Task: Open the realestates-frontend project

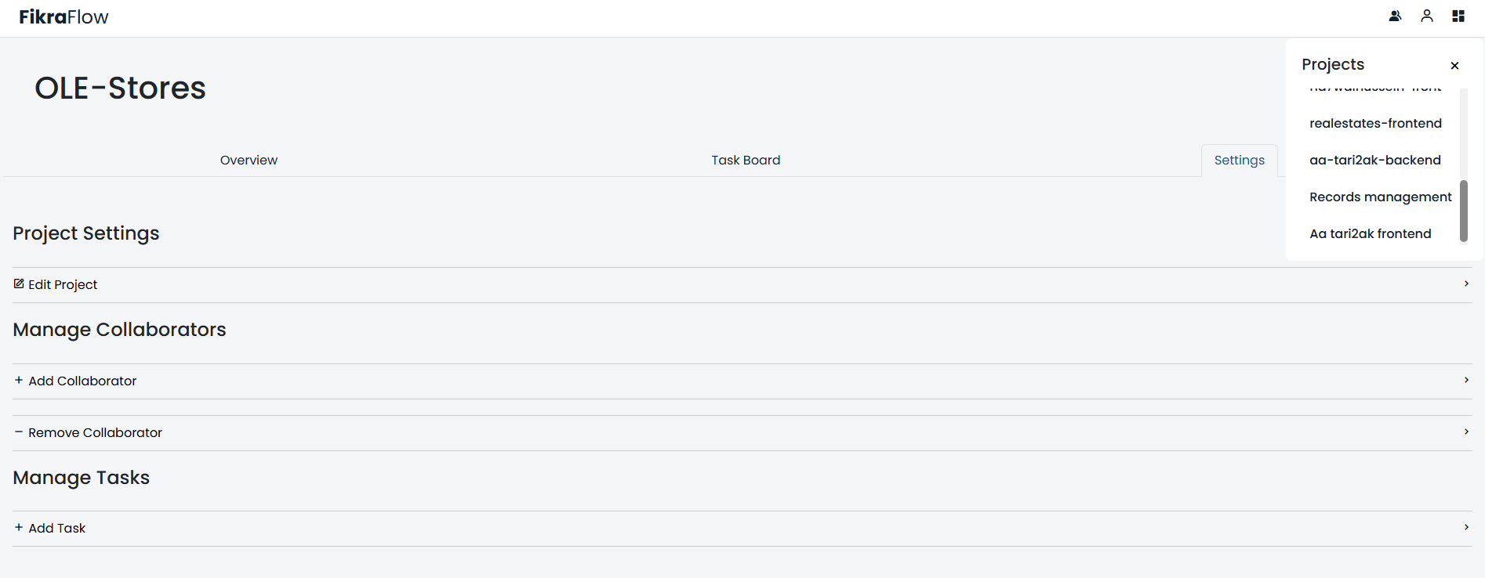Action: pyautogui.click(x=1375, y=124)
